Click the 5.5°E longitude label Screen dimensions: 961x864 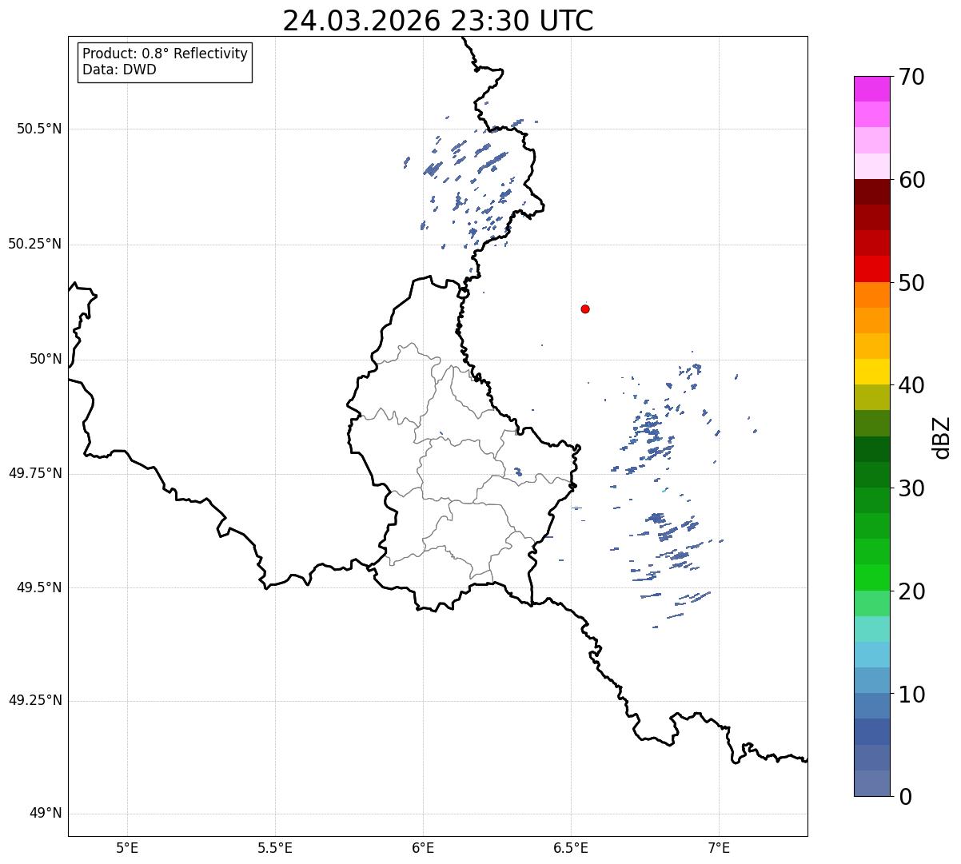coord(275,848)
